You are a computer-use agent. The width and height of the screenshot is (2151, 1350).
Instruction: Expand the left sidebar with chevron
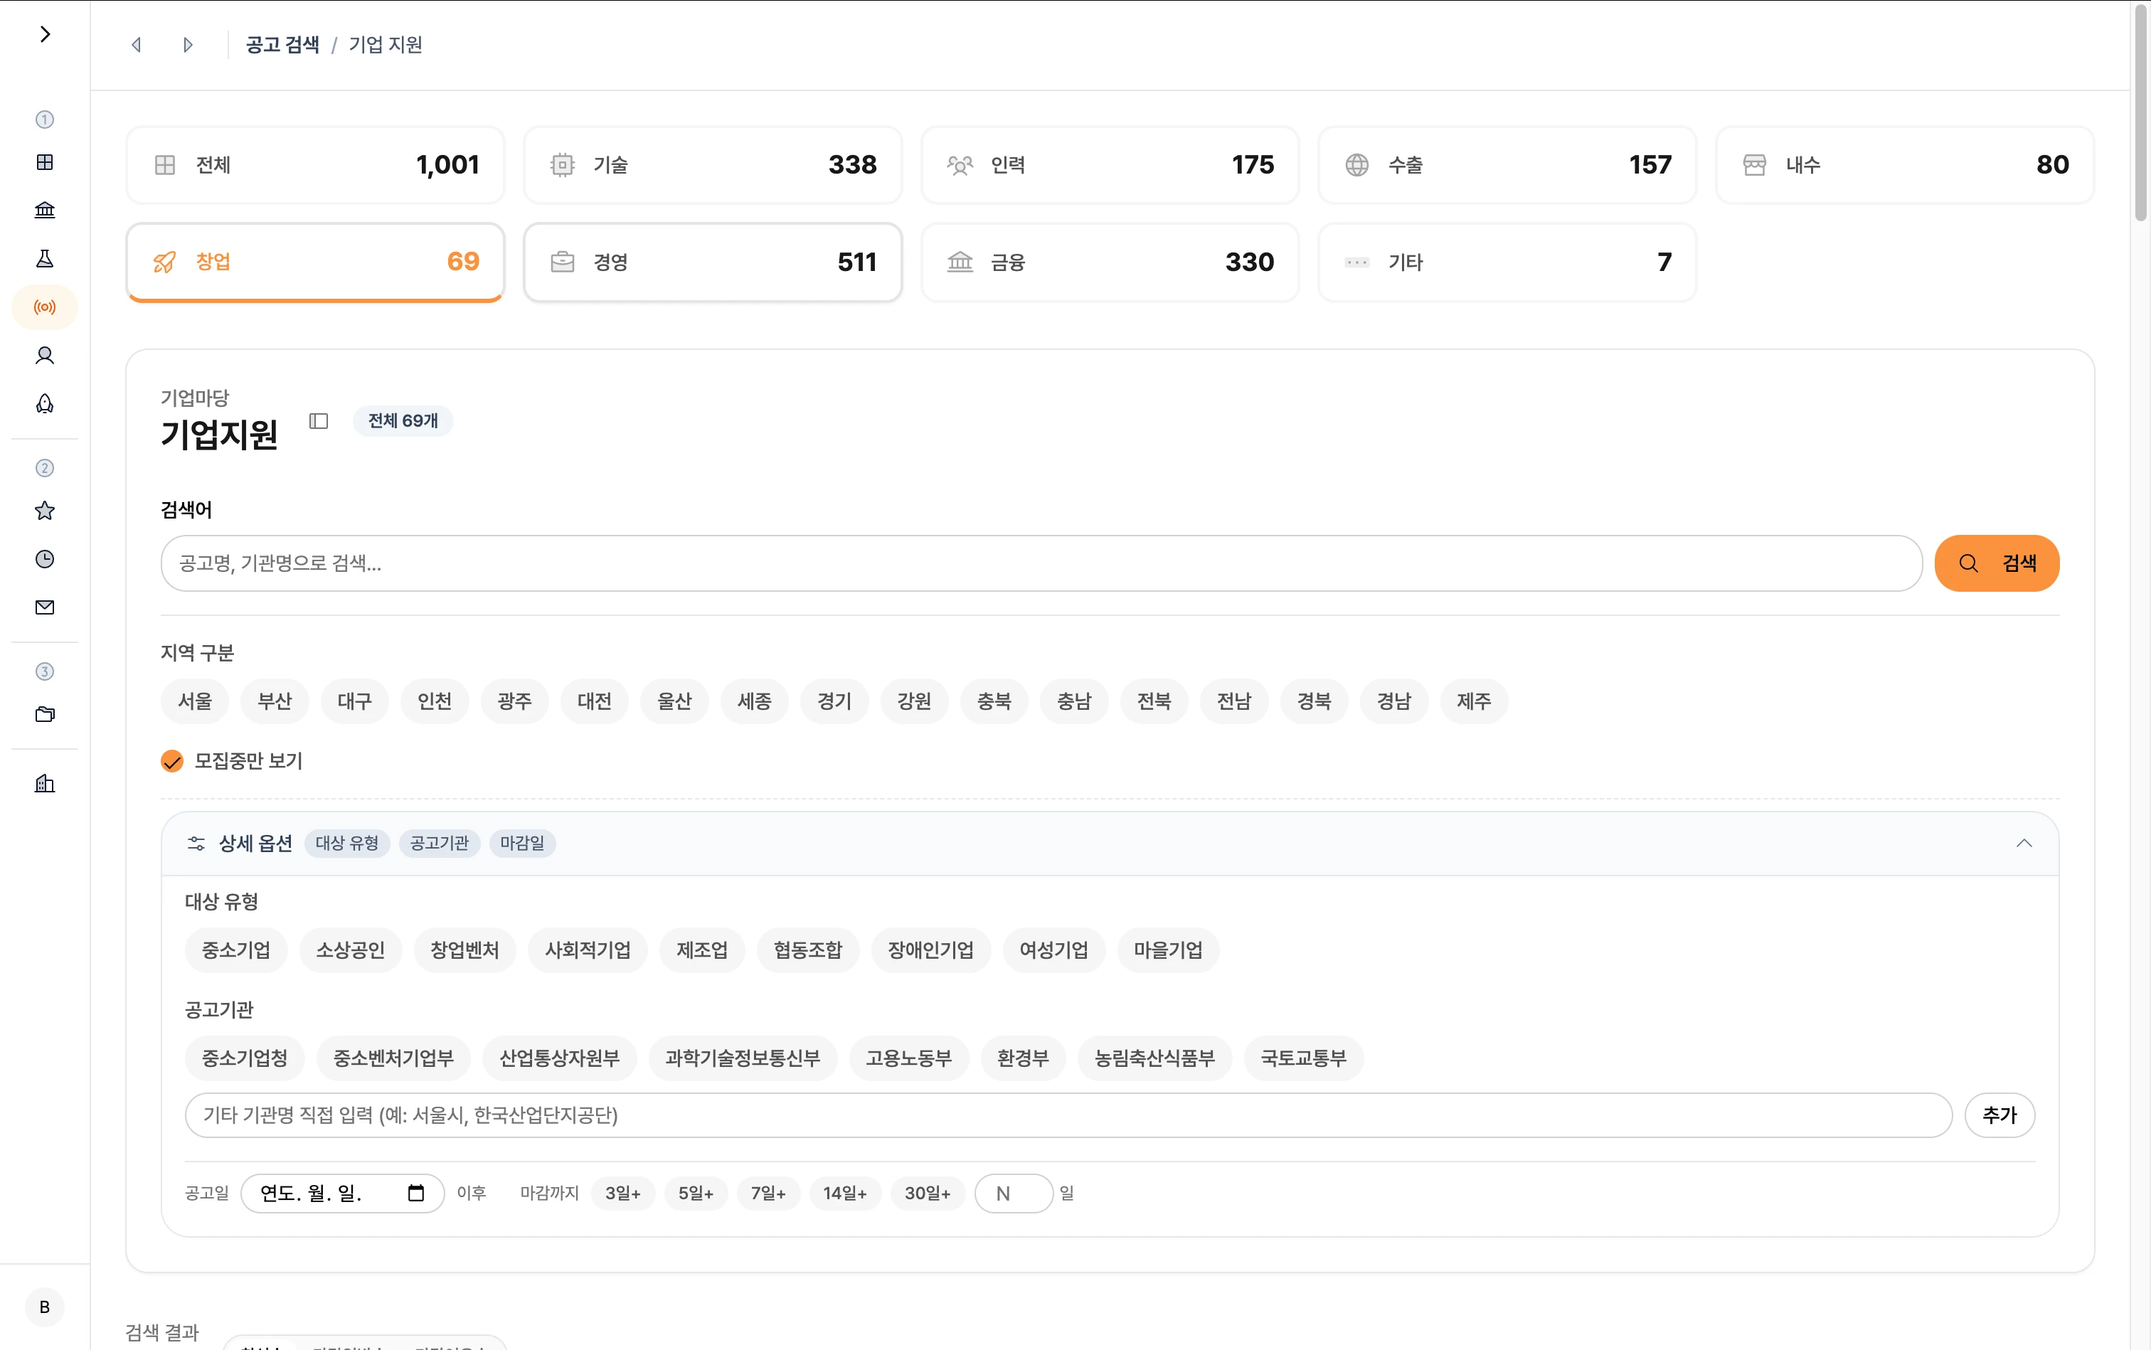tap(45, 34)
